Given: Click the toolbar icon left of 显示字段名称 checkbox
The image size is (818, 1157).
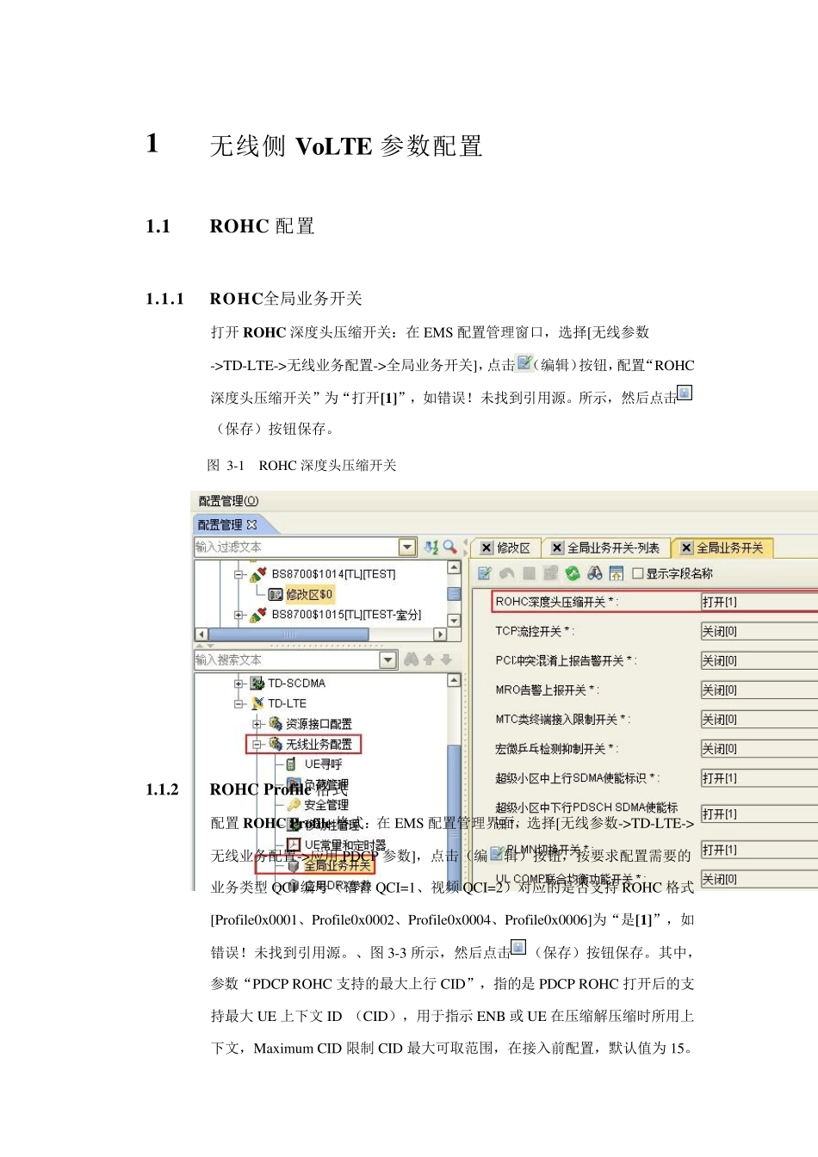Looking at the screenshot, I should (x=617, y=573).
